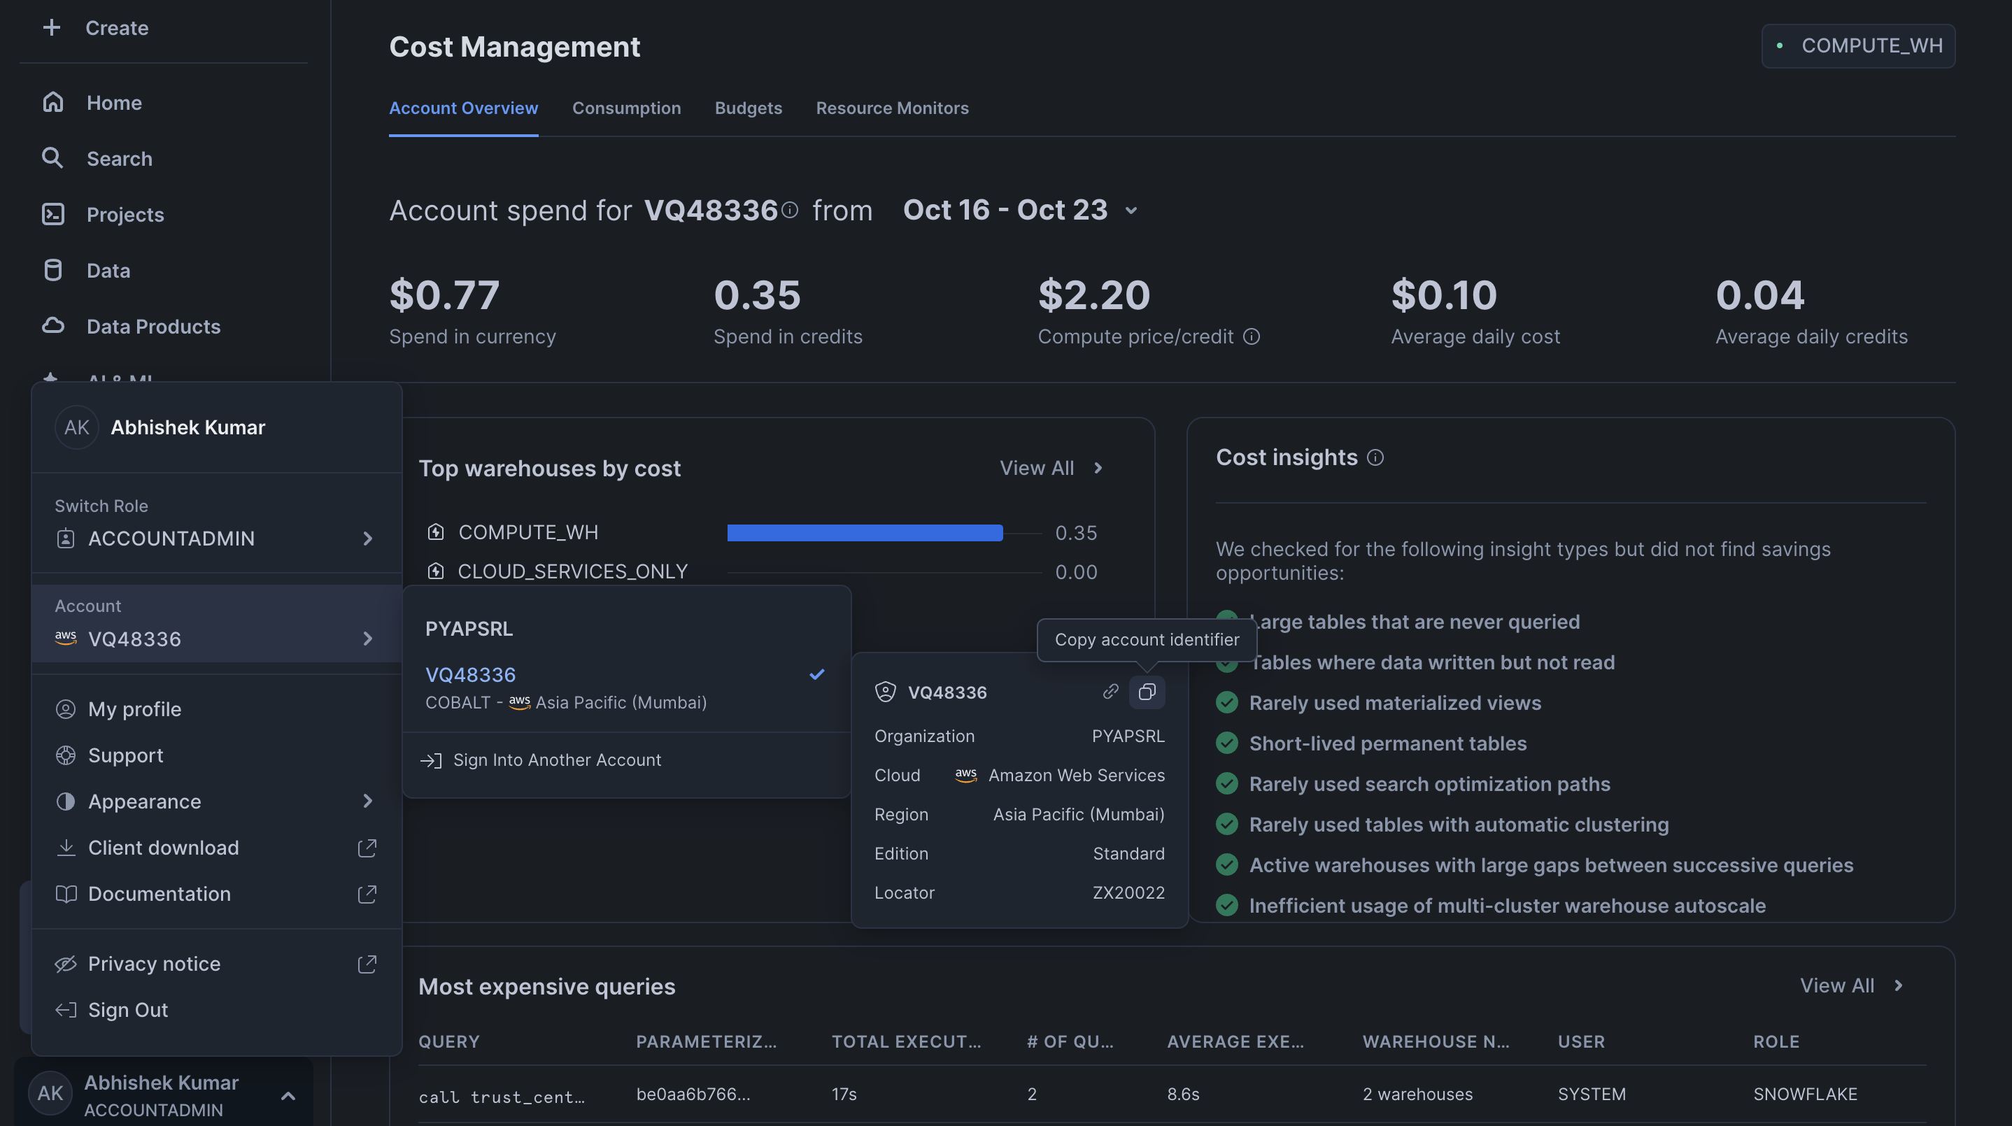Viewport: 2012px width, 1126px height.
Task: Click the Rarely used materialized views checkmark
Action: (x=1227, y=703)
